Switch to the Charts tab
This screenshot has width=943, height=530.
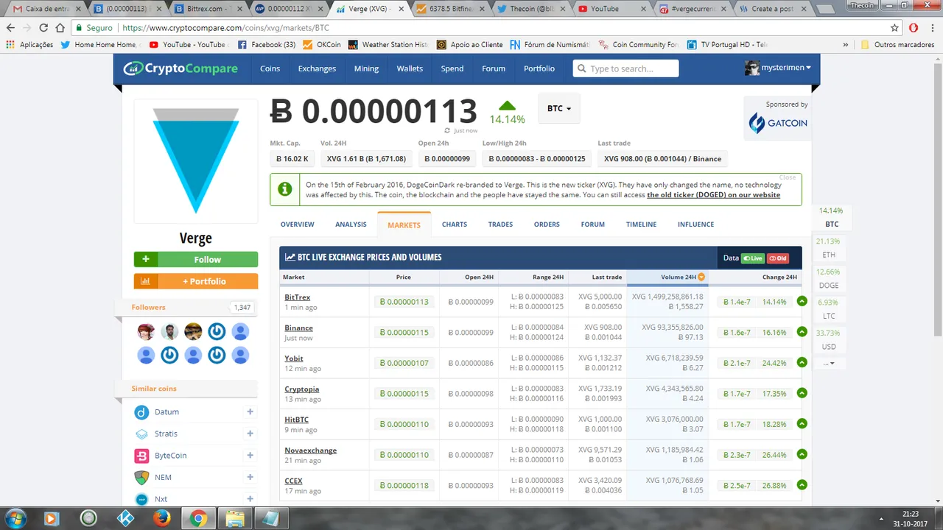pyautogui.click(x=455, y=224)
